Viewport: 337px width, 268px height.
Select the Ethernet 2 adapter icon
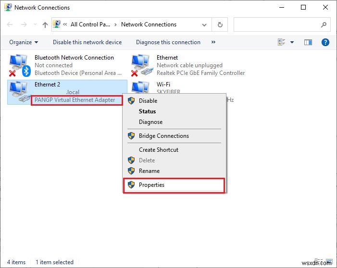(20, 92)
